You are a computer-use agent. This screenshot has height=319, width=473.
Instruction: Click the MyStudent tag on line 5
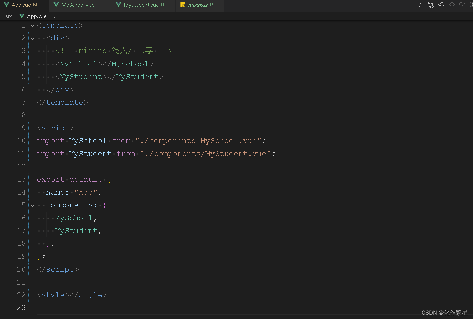pyautogui.click(x=109, y=77)
